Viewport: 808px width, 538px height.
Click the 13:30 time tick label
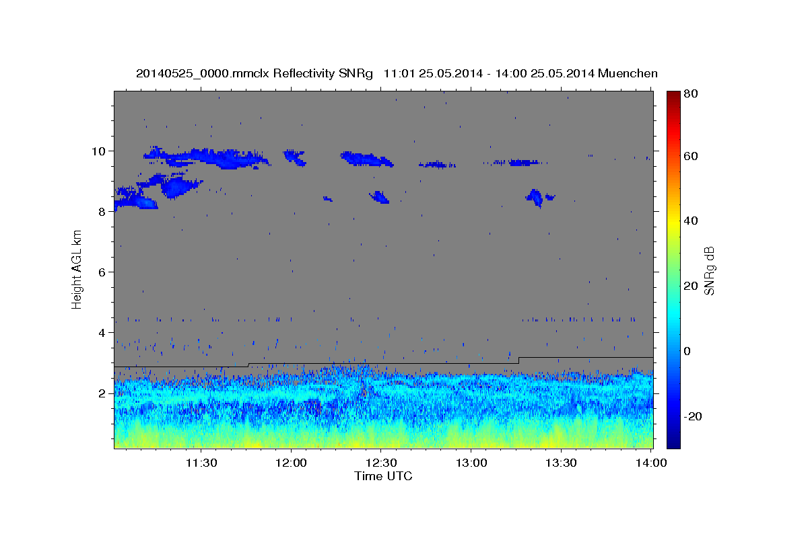click(x=561, y=463)
